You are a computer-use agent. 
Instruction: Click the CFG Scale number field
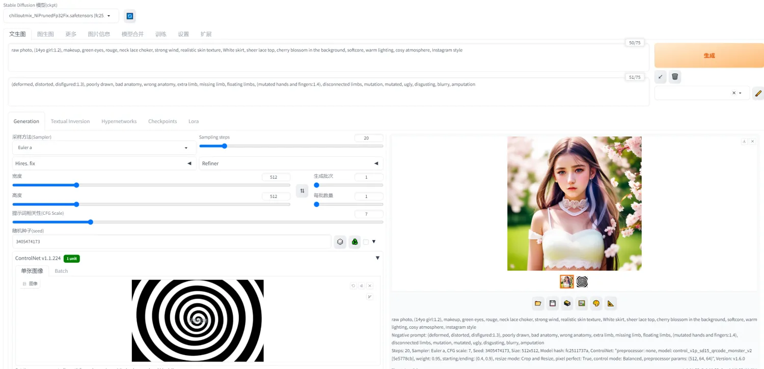(x=369, y=214)
